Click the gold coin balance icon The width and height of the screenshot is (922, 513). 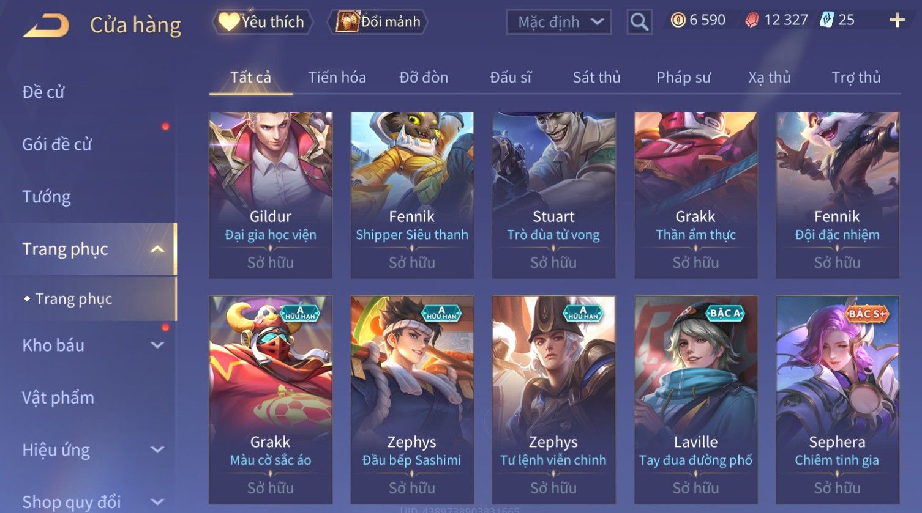pos(678,20)
